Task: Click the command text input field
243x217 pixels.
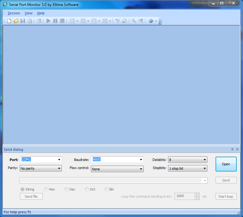Action: 111,180
